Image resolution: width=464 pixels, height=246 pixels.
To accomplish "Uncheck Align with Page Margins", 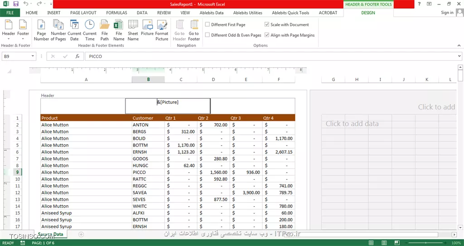I will pos(290,35).
